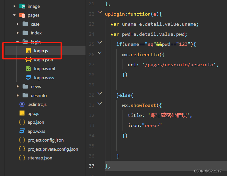Expand the case folder arrow
The height and width of the screenshot is (176, 227).
point(18,24)
